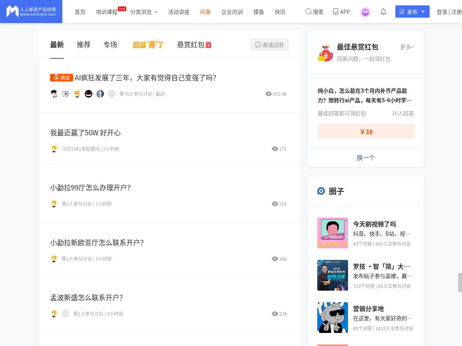Click avatar under 小勐拉新欧亚厅 question
The image size is (462, 346).
54,259
